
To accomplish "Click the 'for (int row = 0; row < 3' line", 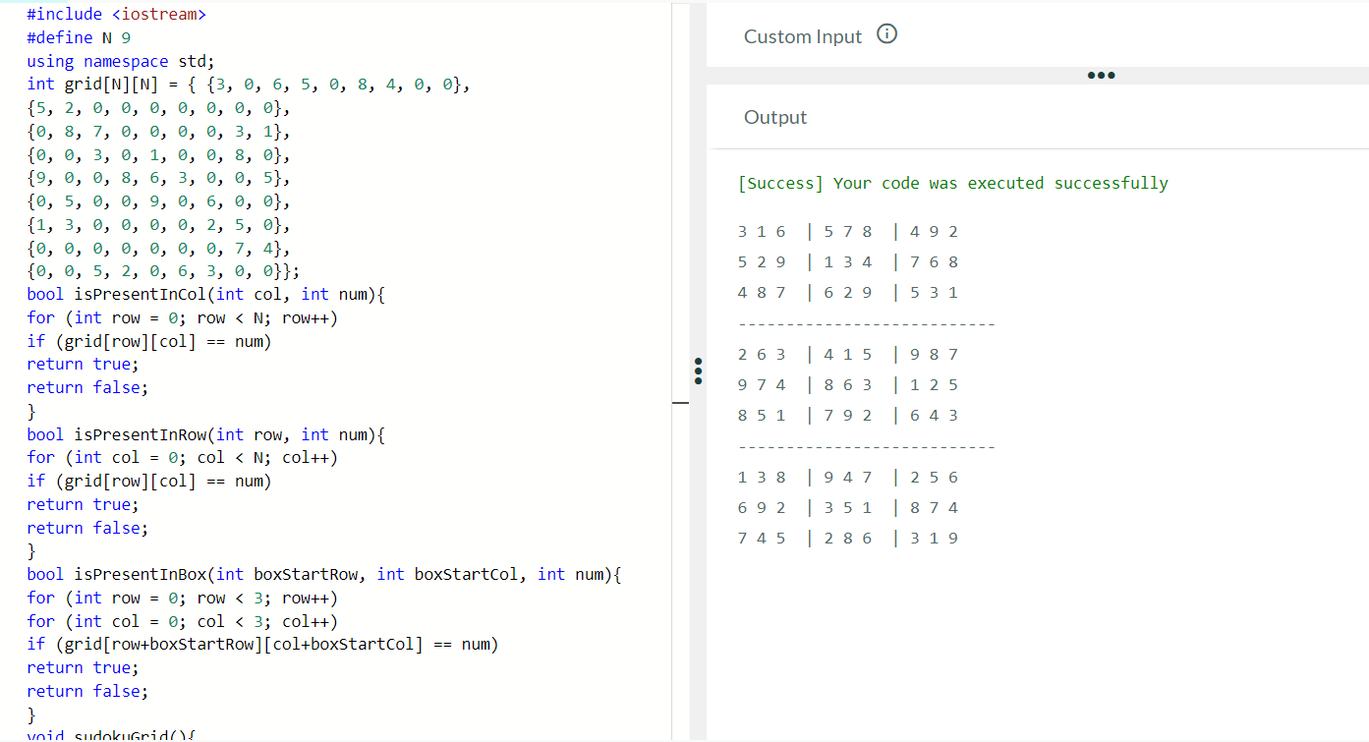I will tap(183, 598).
